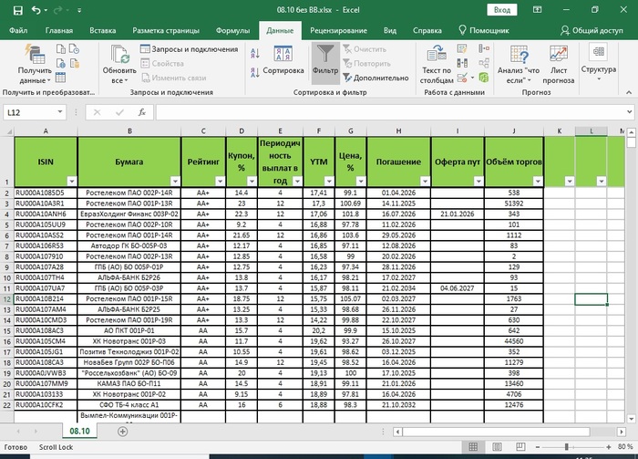Click the Insert Function fx icon
This screenshot has width=638, height=459.
pos(141,112)
